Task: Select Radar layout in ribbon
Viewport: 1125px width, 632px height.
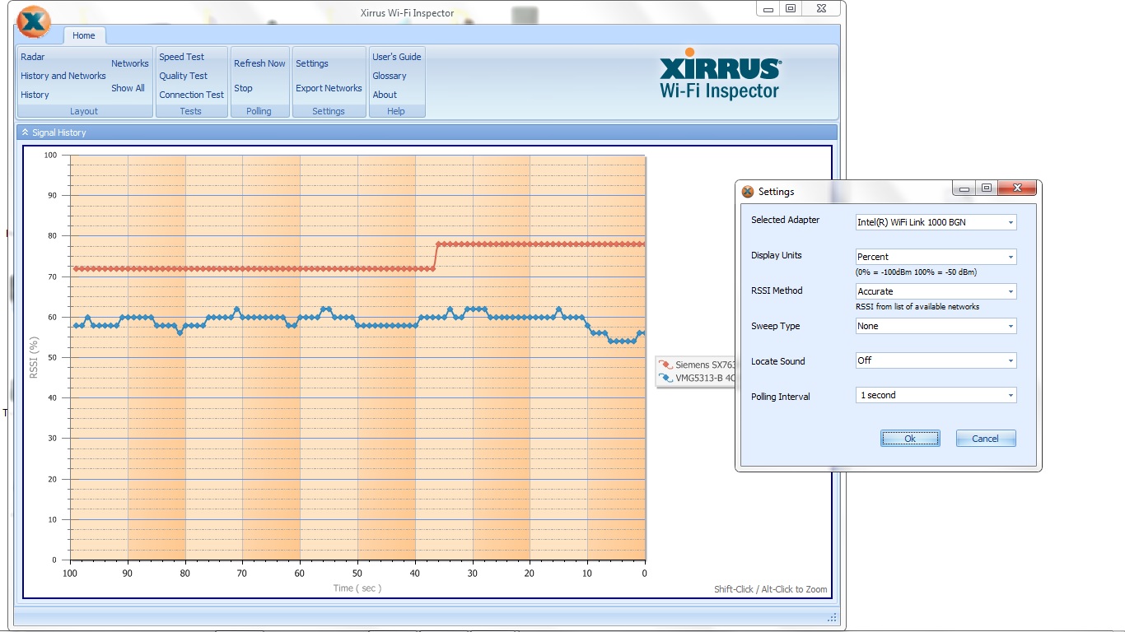Action: click(x=33, y=57)
